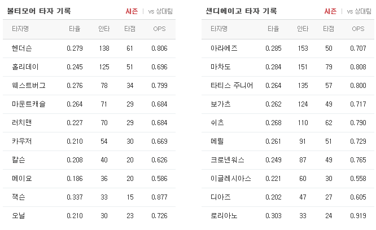This screenshot has height=230, width=376.
Task: Select the 타티스 주니어 batter name
Action: (231, 86)
